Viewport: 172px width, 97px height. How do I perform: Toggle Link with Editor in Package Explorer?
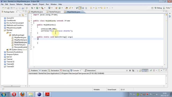click(23, 15)
